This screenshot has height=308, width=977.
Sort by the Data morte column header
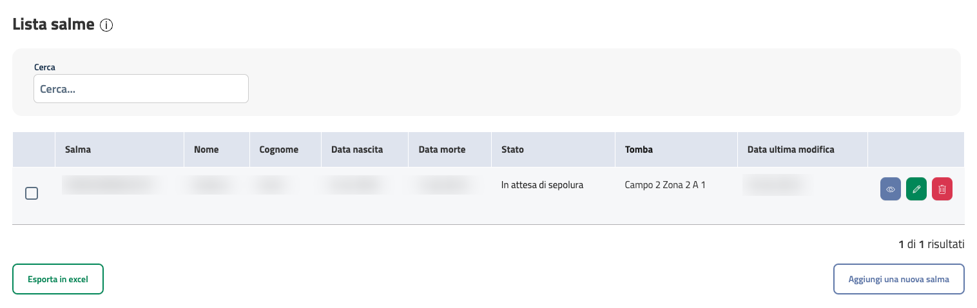tap(442, 149)
